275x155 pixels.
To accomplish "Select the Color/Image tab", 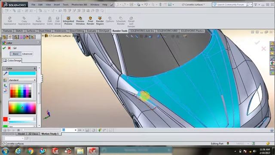I will click(x=12, y=60).
